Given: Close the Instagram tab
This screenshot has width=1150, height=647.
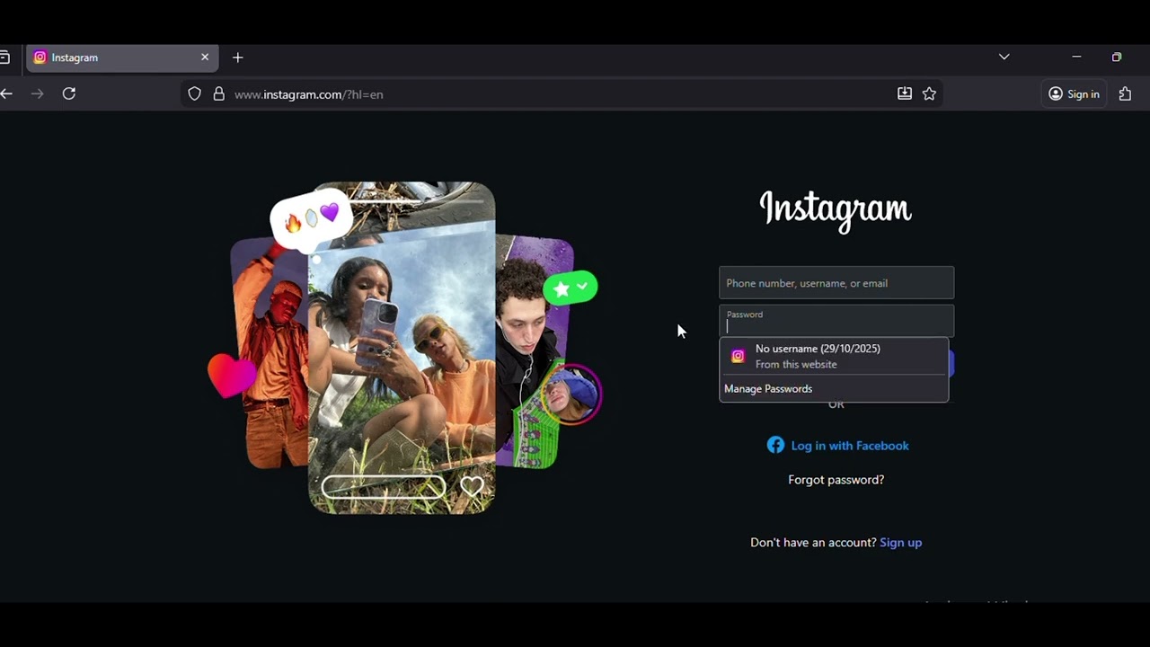Looking at the screenshot, I should click(205, 57).
